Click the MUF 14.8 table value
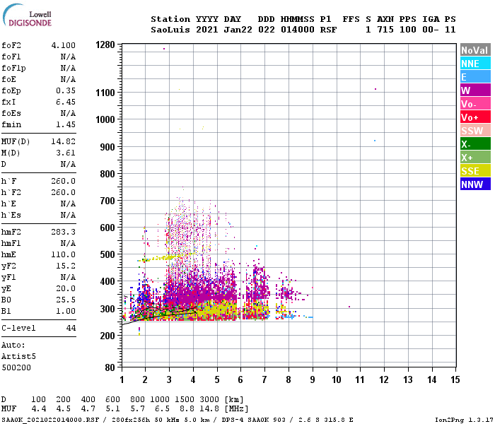Screen dimensions: 495x424 click(x=209, y=409)
